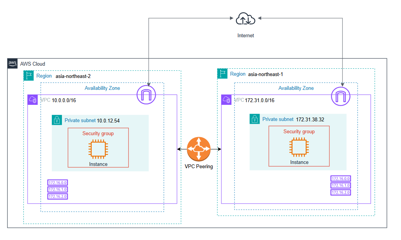This screenshot has width=401, height=240.
Task: Select the 172.16.2.0 route box on the right
Action: pos(341,192)
